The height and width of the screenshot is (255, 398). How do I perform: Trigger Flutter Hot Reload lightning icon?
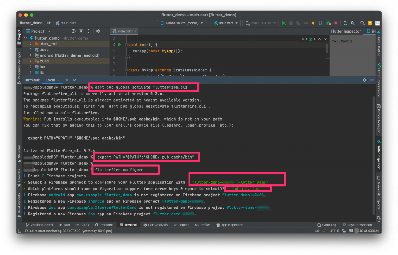(x=313, y=23)
